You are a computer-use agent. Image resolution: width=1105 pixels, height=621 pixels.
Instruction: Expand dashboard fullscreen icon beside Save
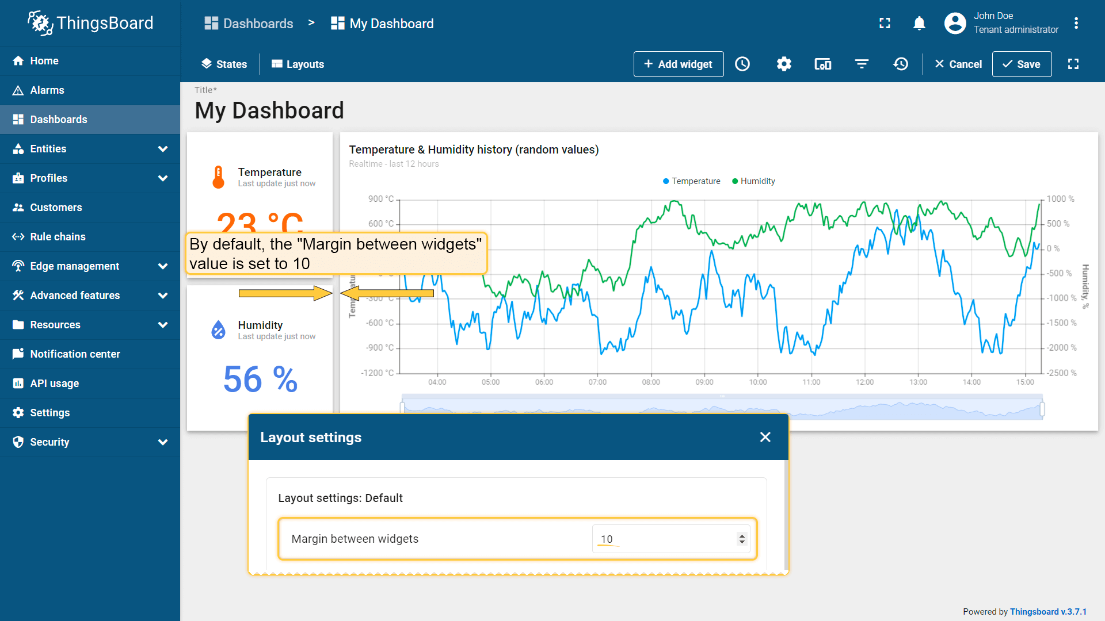point(1073,64)
